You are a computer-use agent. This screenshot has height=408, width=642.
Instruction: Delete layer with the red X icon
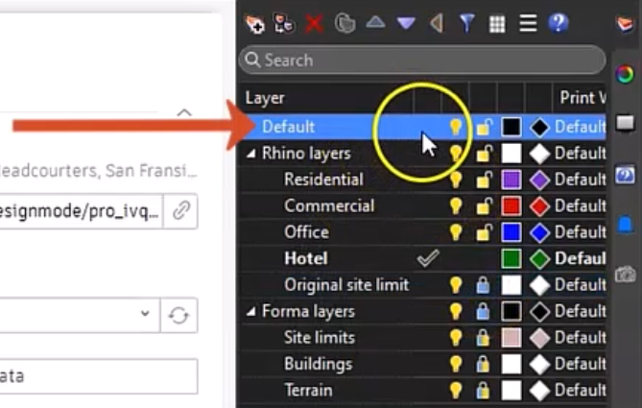tap(314, 23)
